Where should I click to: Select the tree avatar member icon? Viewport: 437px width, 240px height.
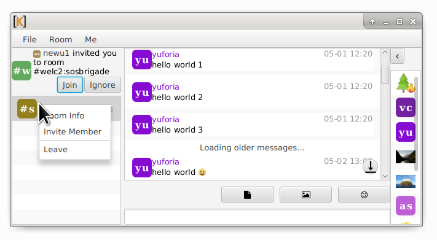pyautogui.click(x=406, y=83)
